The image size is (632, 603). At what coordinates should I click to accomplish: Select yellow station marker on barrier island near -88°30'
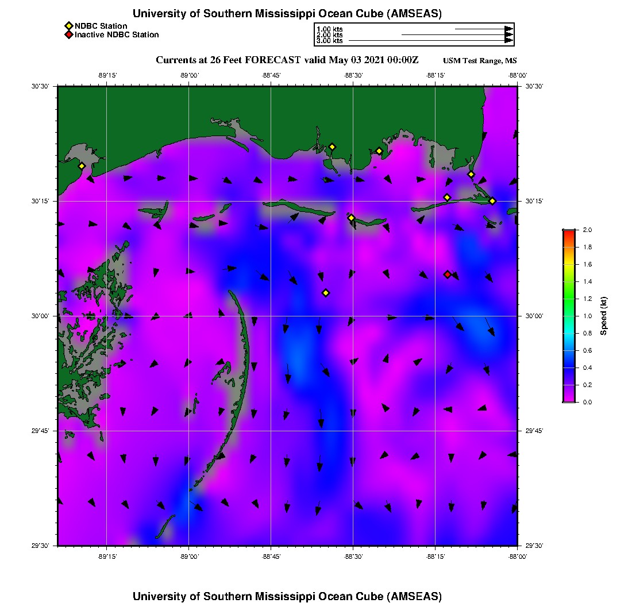tap(352, 218)
